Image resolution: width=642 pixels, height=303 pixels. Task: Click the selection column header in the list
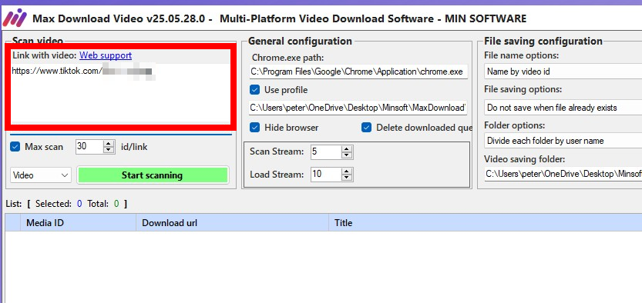[x=12, y=222]
